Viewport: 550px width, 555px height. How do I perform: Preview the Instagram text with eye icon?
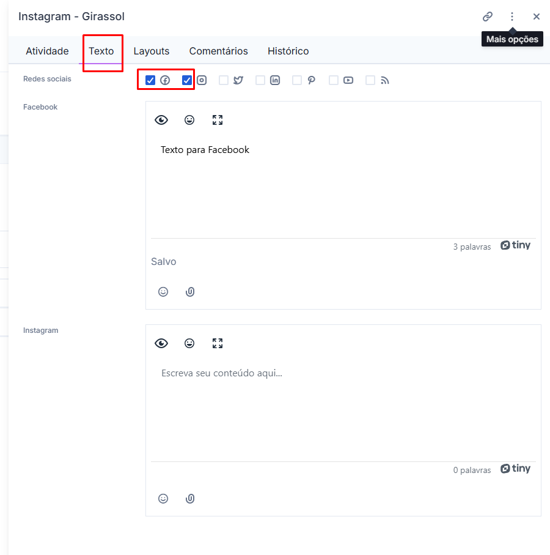tap(161, 343)
